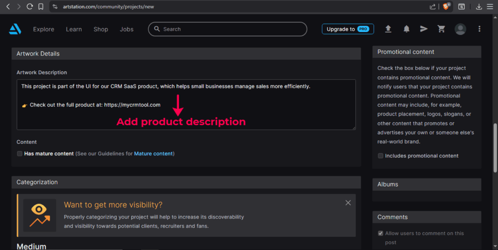Open the three-dot more options menu

479,29
